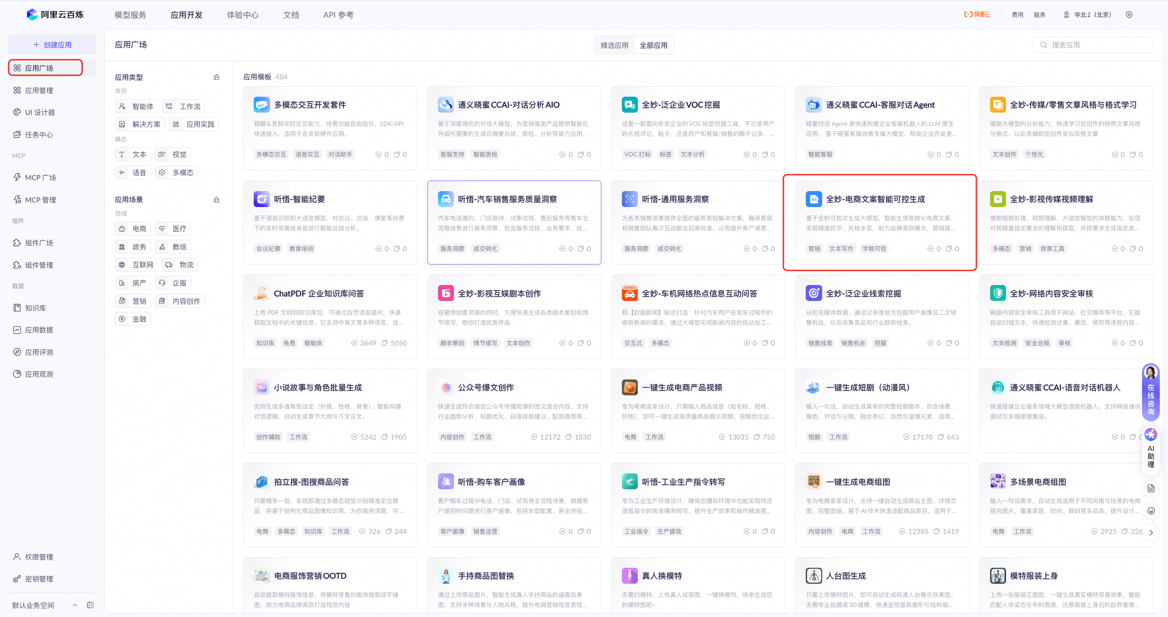The width and height of the screenshot is (1168, 617).
Task: Click the 费用 link in header
Action: coord(1017,15)
